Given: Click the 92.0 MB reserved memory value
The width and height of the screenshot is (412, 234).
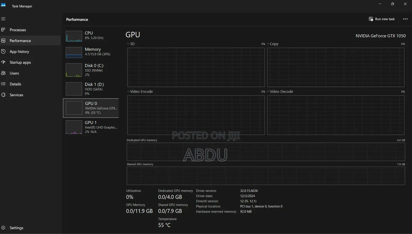Looking at the screenshot, I should (x=246, y=212).
